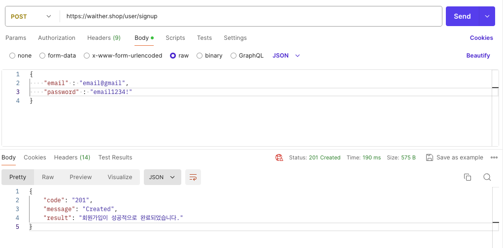Screen dimensions: 503x248
Task: Choose x-www-form-urlencoded body type
Action: click(123, 56)
